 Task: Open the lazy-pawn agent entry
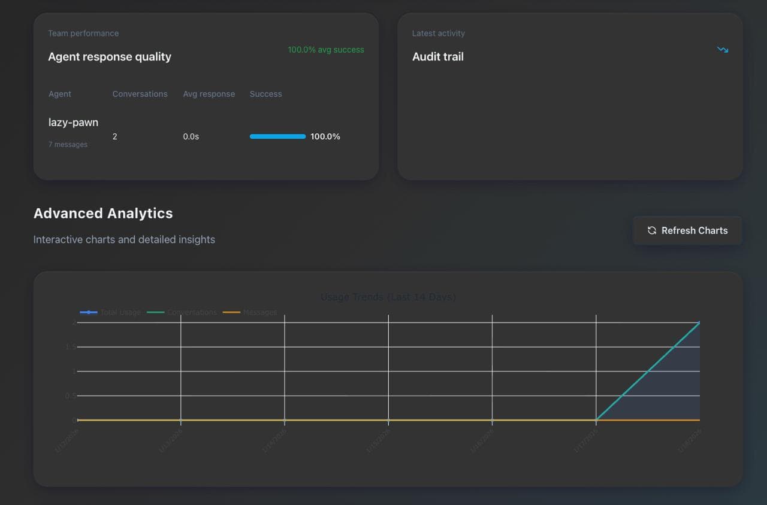73,122
